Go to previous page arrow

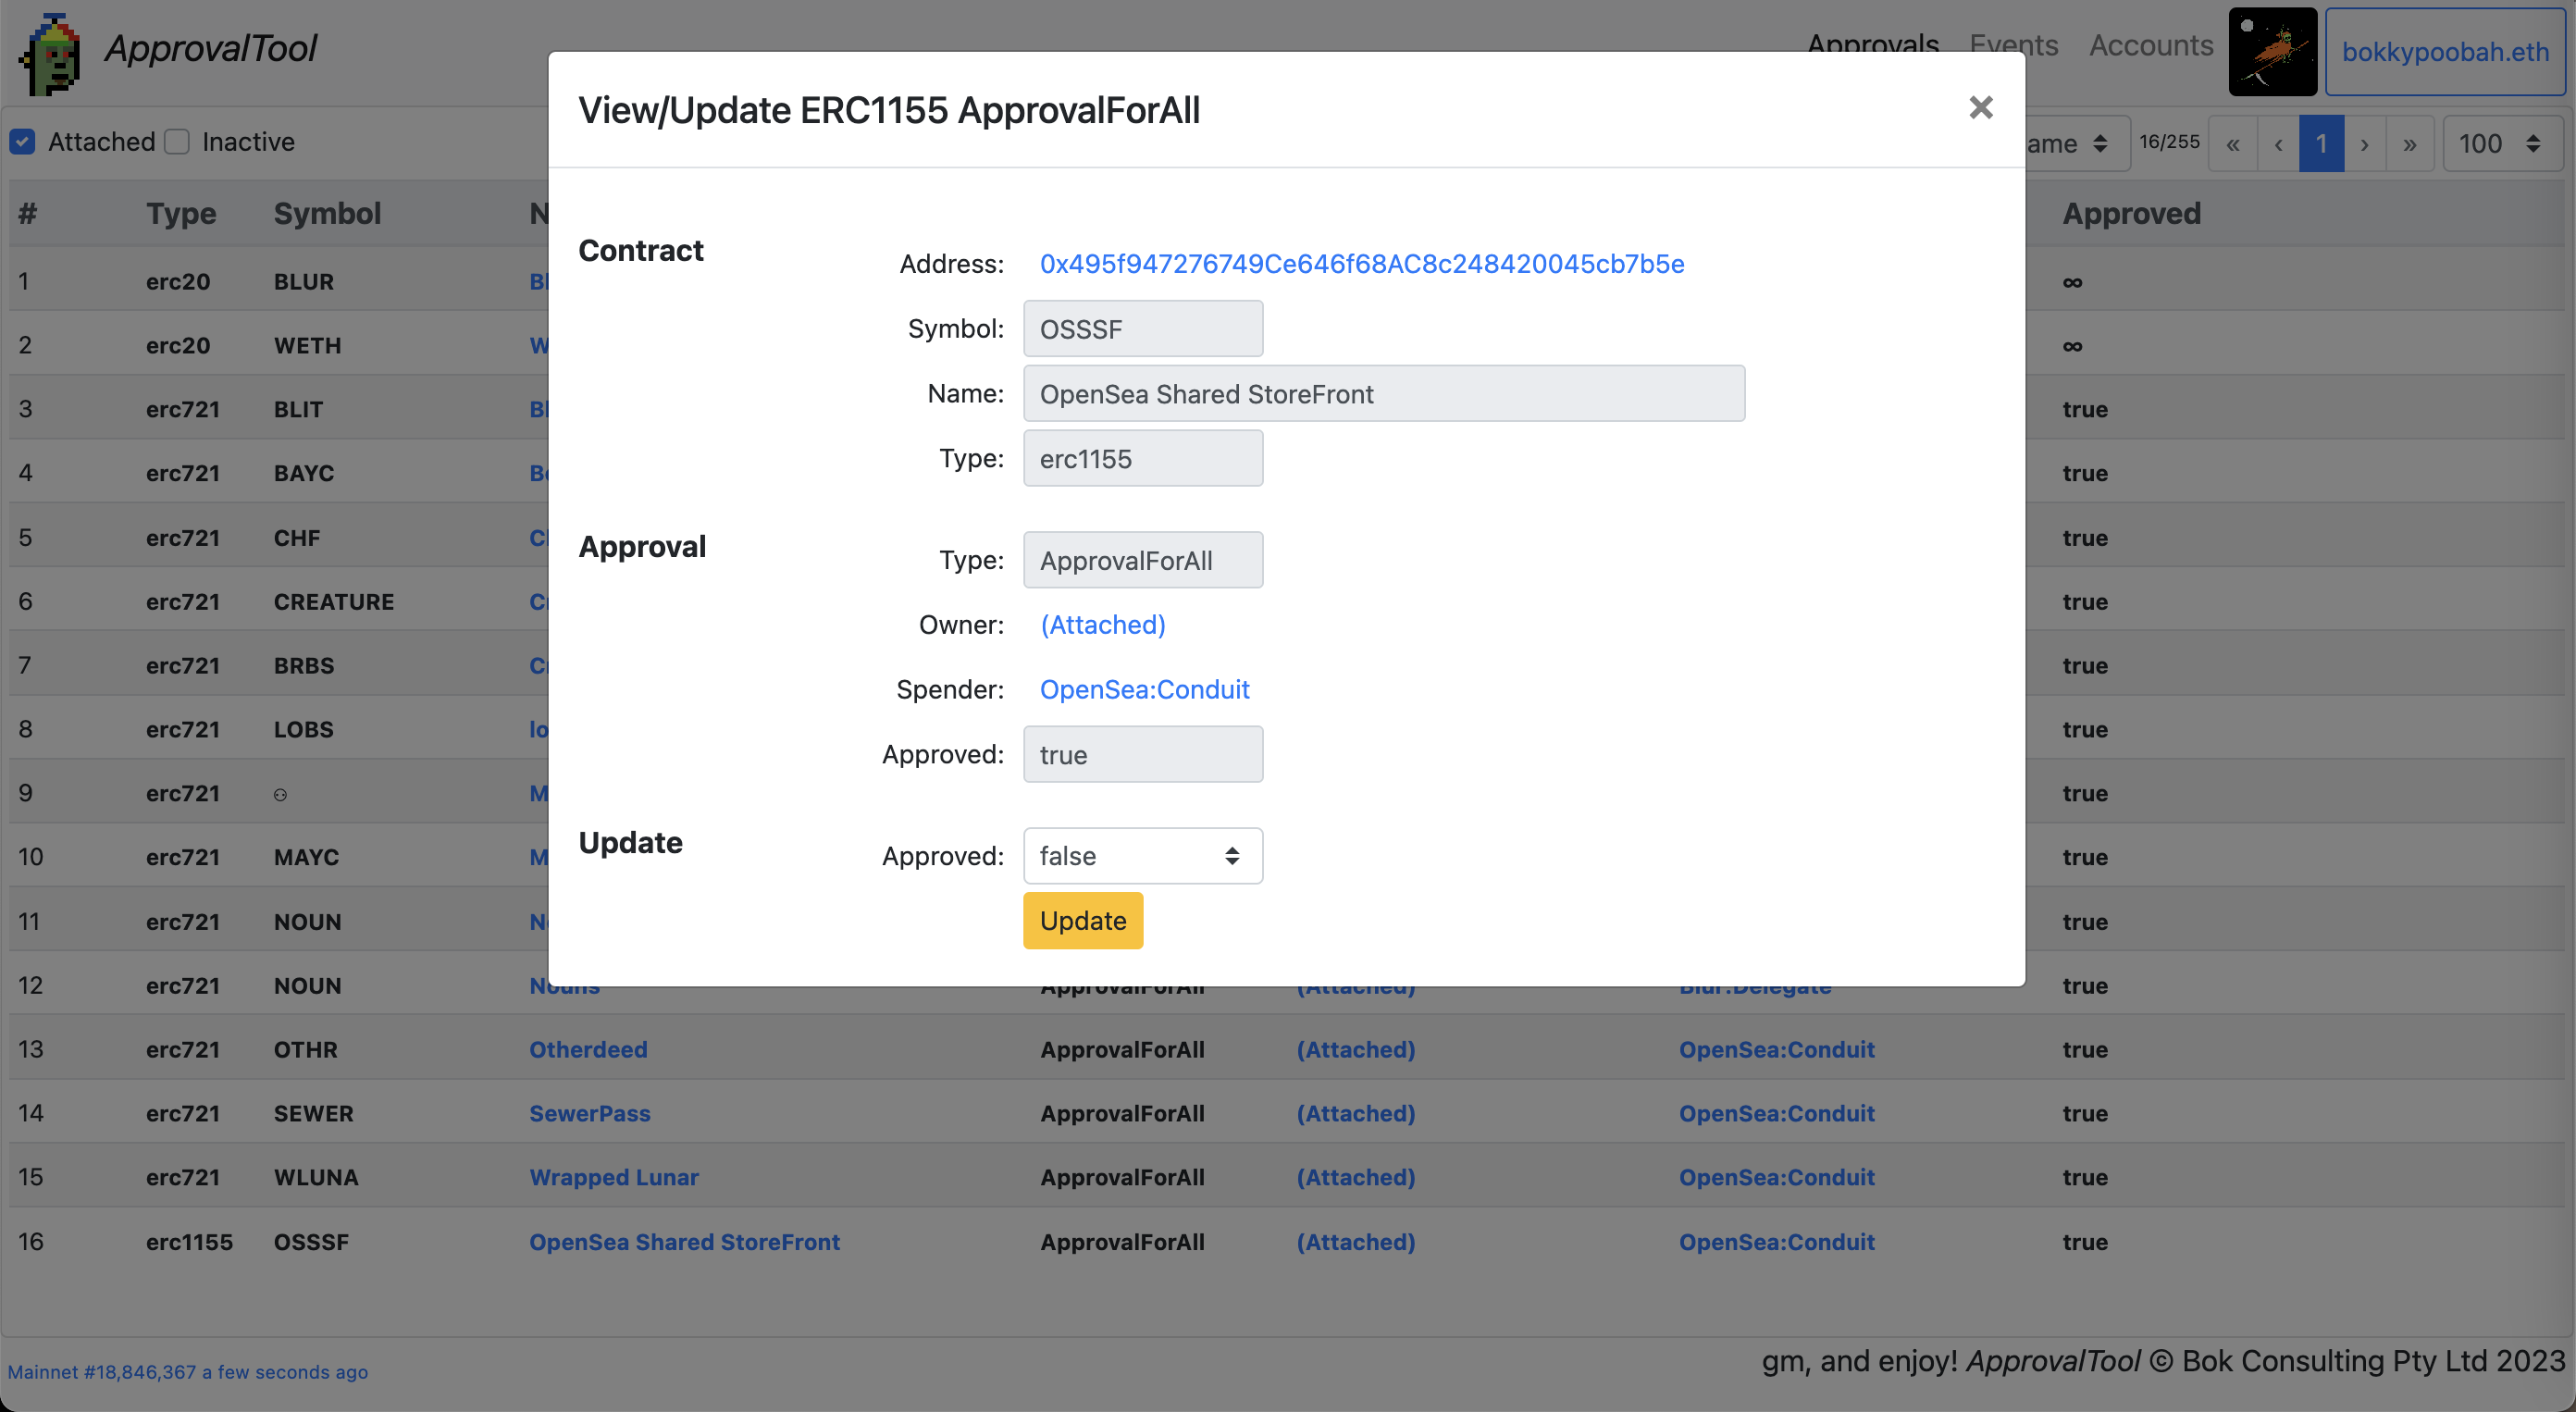tap(2278, 144)
